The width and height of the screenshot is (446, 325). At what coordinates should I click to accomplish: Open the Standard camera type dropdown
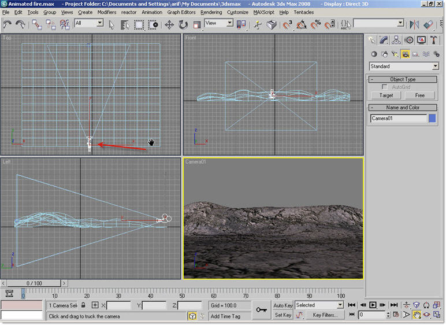tap(404, 67)
